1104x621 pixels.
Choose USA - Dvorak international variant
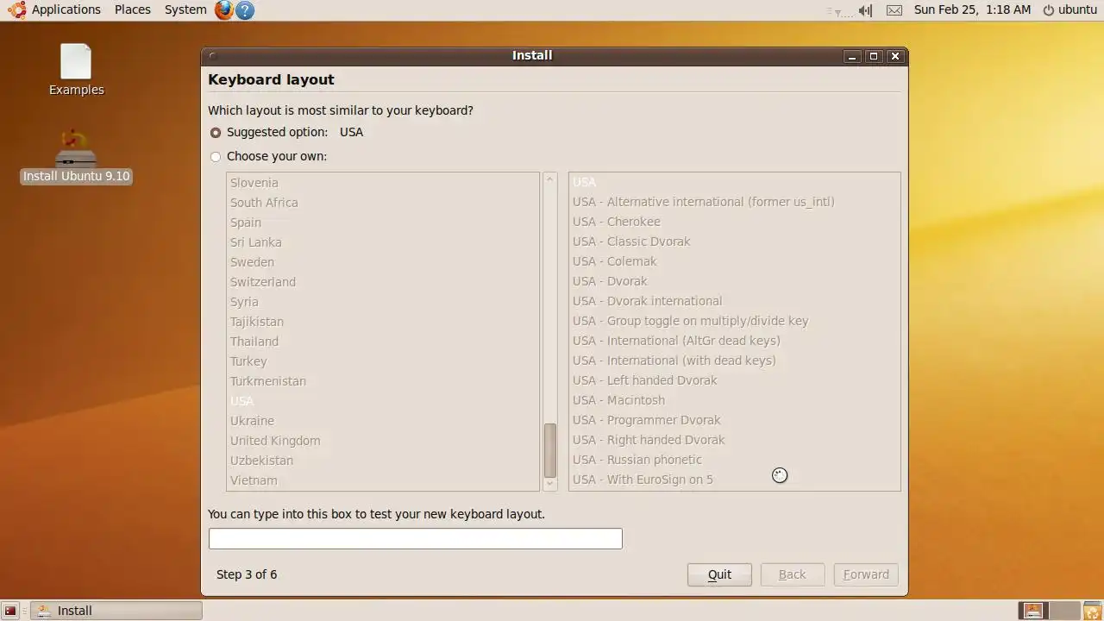click(x=735, y=301)
